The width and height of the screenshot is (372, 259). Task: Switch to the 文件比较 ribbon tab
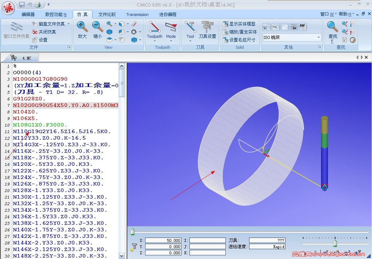tap(107, 15)
